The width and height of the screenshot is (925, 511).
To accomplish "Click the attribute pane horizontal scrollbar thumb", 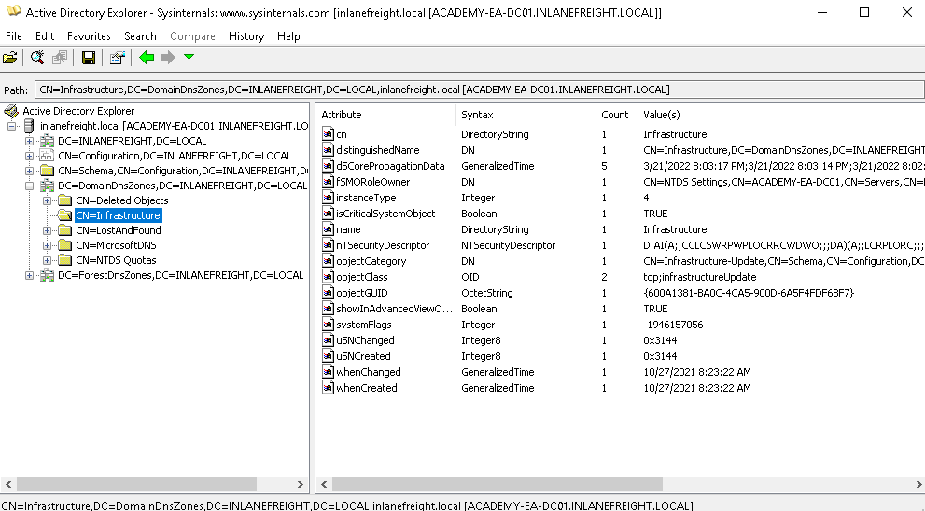I will pos(498,485).
